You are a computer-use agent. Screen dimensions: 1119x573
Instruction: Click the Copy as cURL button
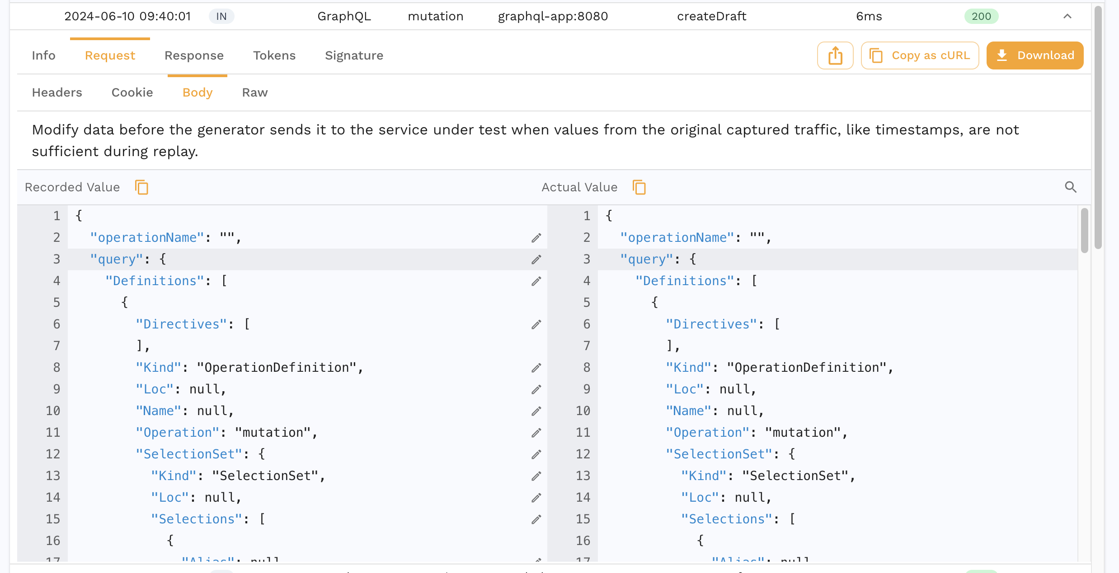pyautogui.click(x=920, y=55)
